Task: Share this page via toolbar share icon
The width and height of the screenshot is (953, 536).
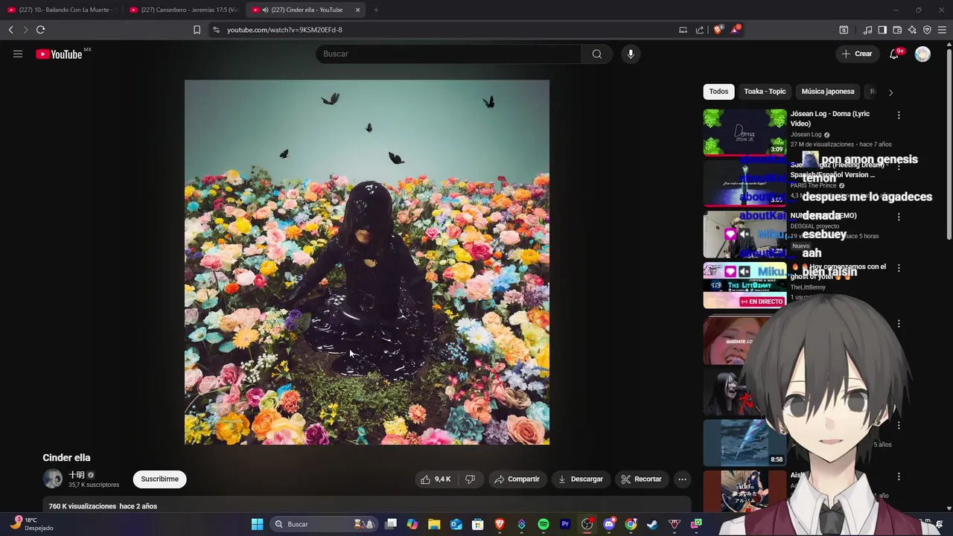Action: [700, 30]
